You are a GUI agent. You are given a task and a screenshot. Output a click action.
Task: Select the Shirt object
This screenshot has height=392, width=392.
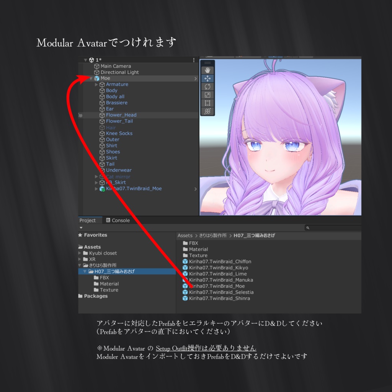[x=111, y=145]
